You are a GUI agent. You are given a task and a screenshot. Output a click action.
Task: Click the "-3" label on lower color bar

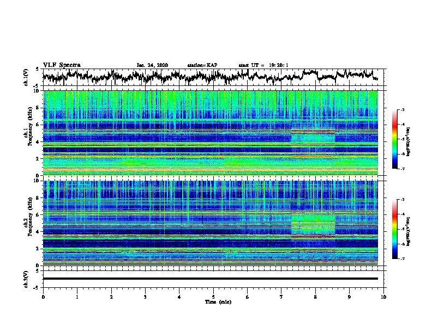point(402,200)
